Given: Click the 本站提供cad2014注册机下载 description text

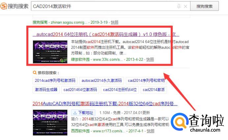Looking at the screenshot, I should (x=130, y=47).
